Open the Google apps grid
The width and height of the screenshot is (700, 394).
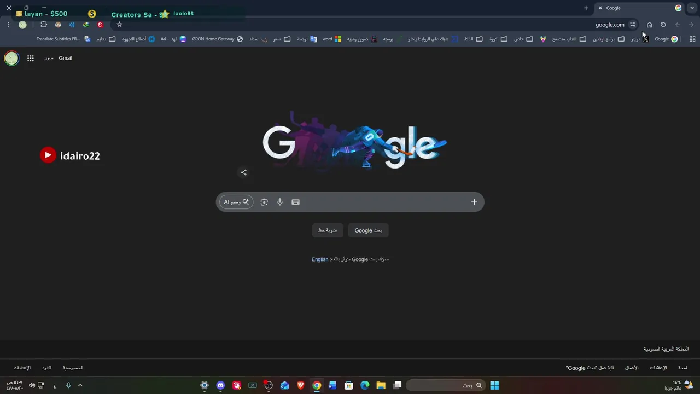(x=31, y=58)
